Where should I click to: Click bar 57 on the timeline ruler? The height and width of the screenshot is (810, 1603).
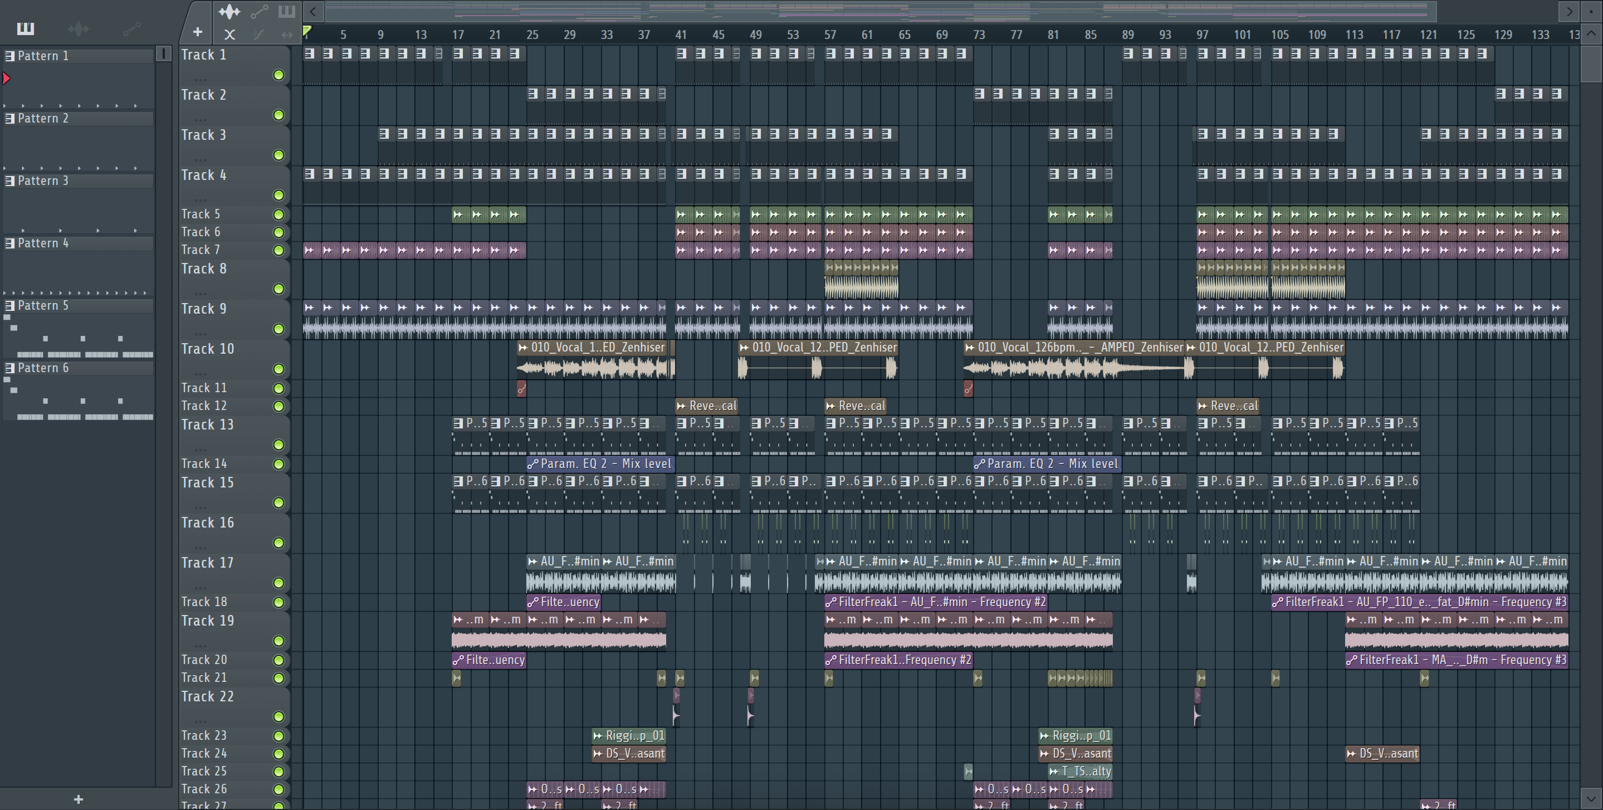click(830, 35)
